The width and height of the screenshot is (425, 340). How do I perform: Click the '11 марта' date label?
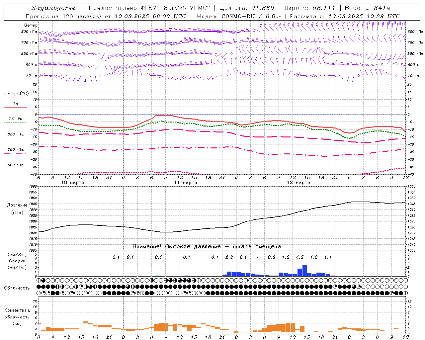[186, 183]
